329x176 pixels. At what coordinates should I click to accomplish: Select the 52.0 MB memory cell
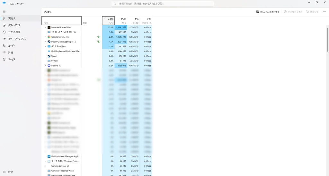click(121, 56)
